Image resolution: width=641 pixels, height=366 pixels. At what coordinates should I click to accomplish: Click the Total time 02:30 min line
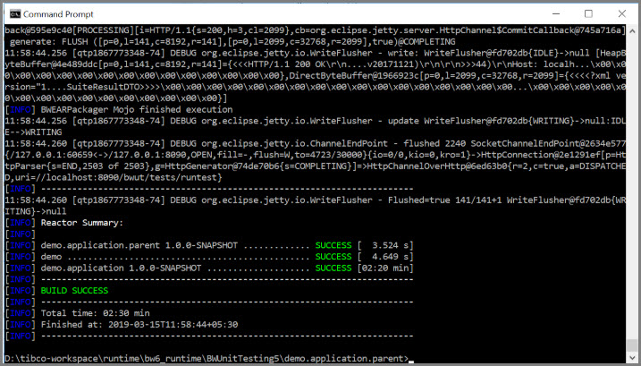tap(96, 313)
